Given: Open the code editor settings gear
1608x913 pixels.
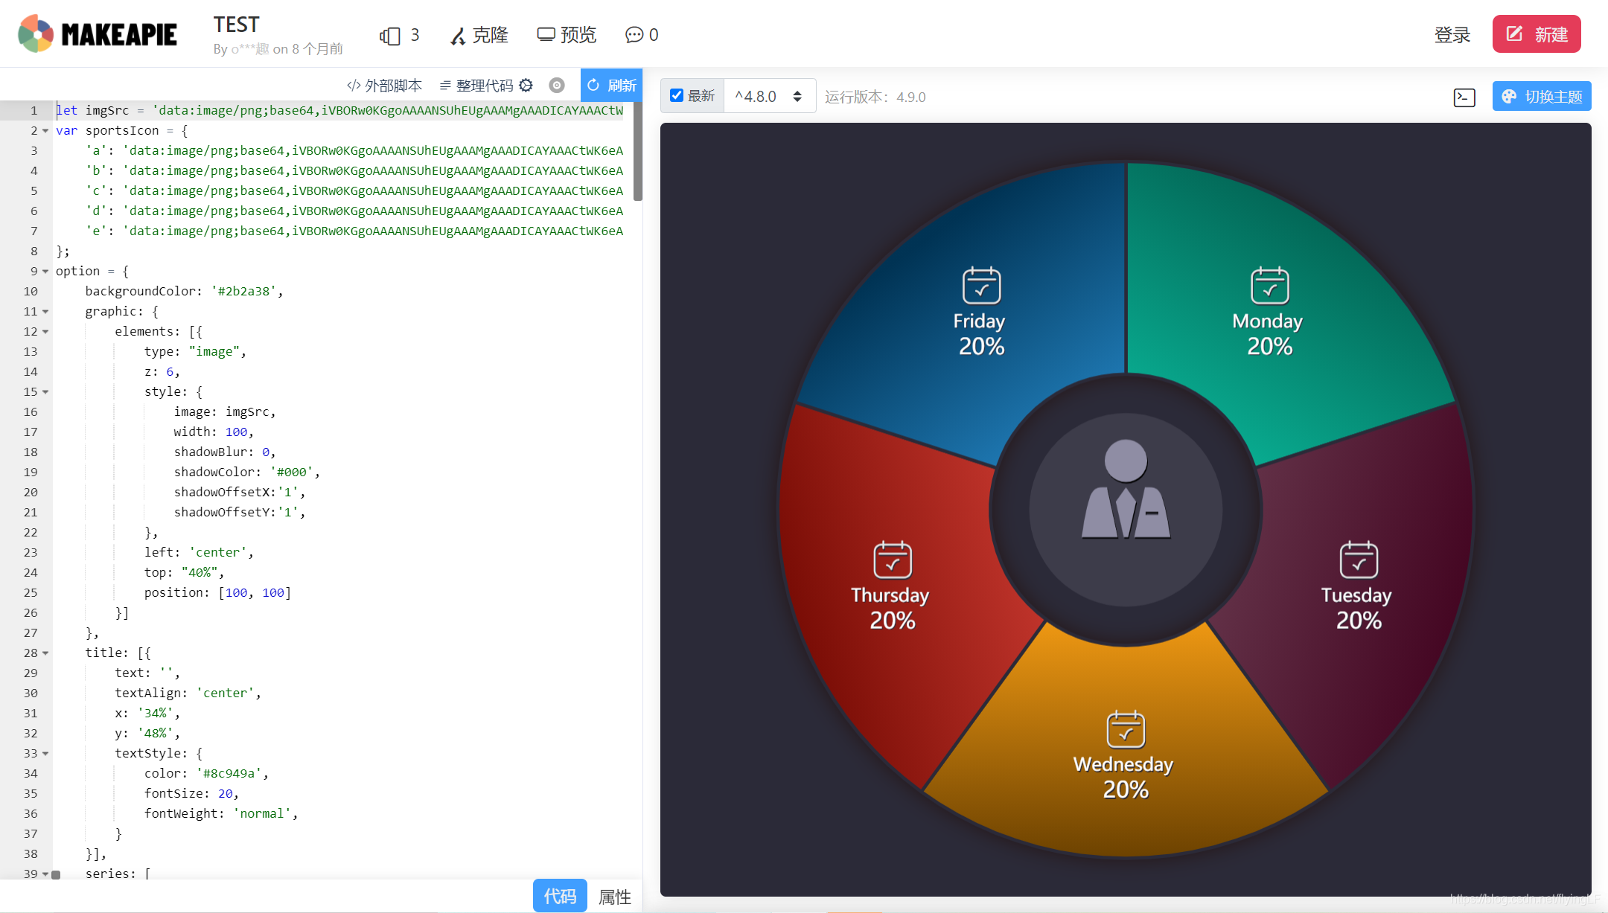Looking at the screenshot, I should pyautogui.click(x=526, y=86).
